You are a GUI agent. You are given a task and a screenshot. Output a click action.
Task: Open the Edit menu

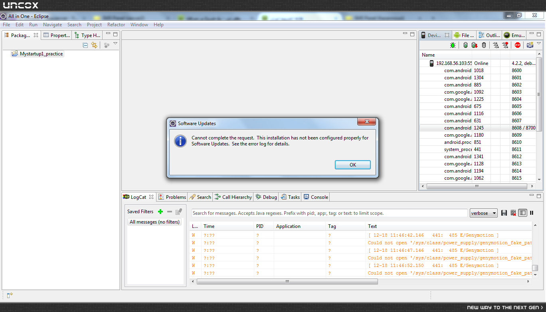click(20, 25)
